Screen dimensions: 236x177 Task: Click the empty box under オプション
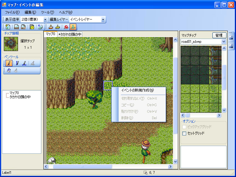(x=204, y=157)
